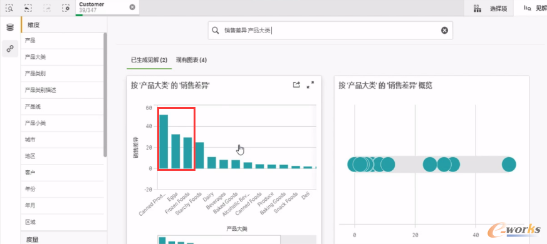This screenshot has height=244, width=547.
Task: Select the 年月 dimension
Action: click(x=63, y=206)
